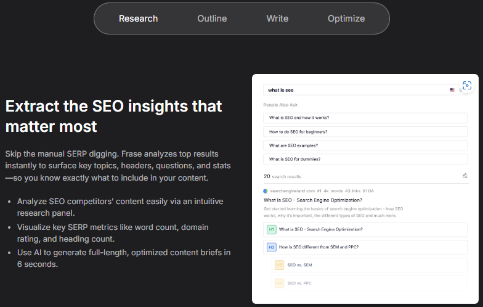Open 'What Is SEO - Search Engine Optimization?' result
Screen dimensions: 483x307
(x=313, y=200)
